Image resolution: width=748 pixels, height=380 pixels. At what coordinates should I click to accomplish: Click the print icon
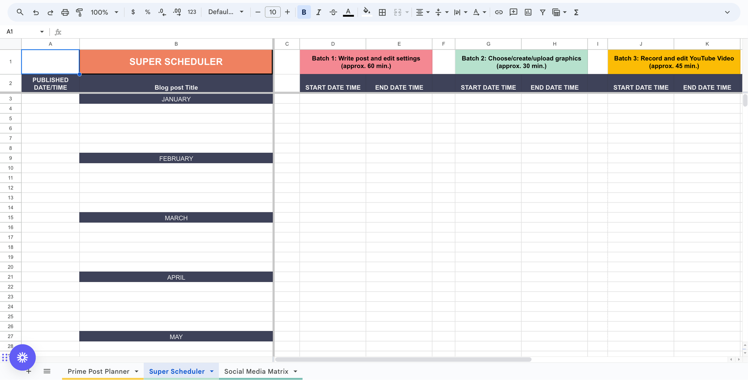tap(65, 12)
